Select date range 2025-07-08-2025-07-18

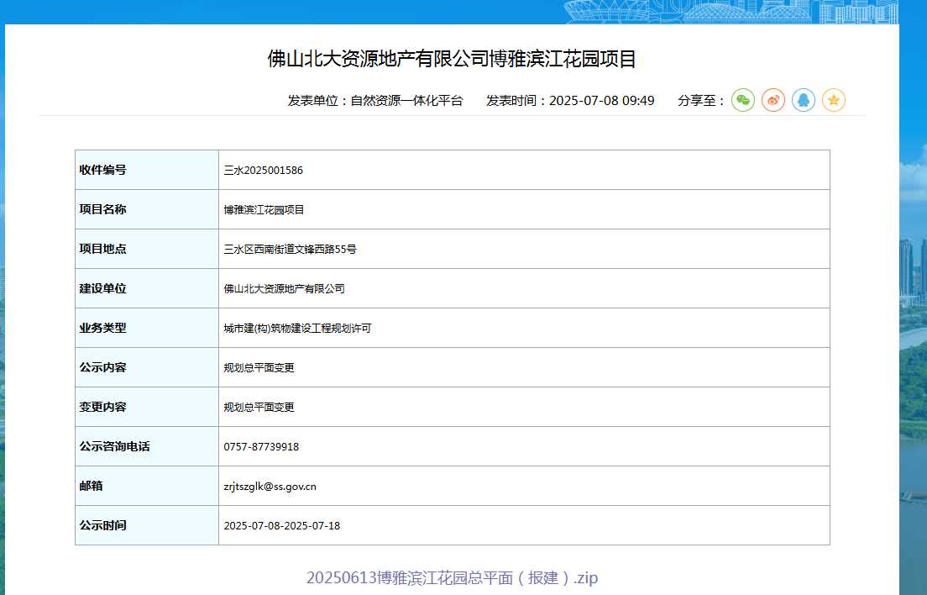pos(282,526)
